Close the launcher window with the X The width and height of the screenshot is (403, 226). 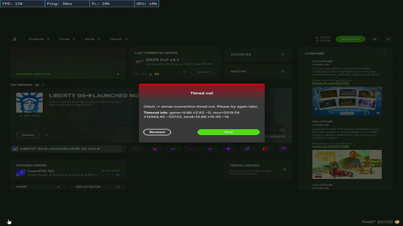[389, 39]
